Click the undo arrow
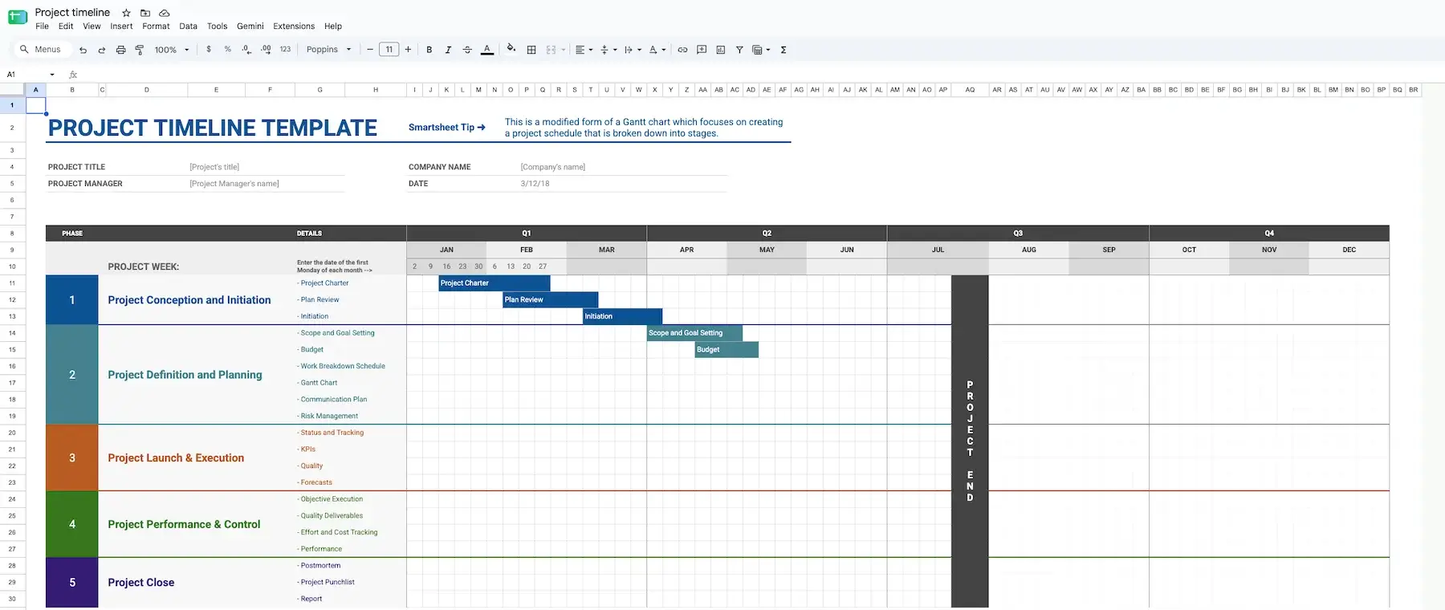The image size is (1445, 610). [83, 50]
